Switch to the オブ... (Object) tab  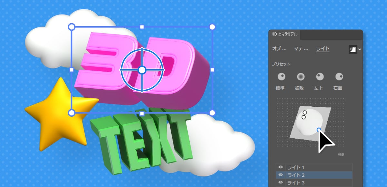(279, 49)
